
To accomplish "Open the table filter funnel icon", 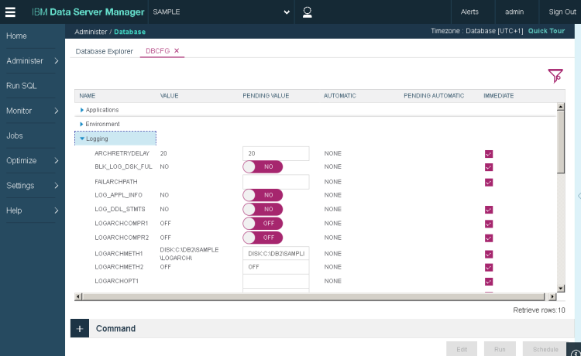I will pyautogui.click(x=555, y=75).
